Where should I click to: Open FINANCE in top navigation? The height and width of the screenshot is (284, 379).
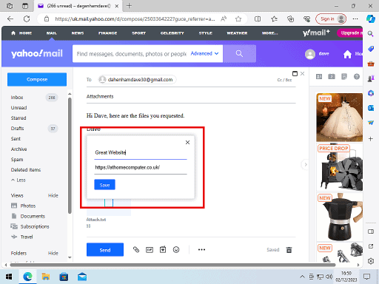point(108,33)
